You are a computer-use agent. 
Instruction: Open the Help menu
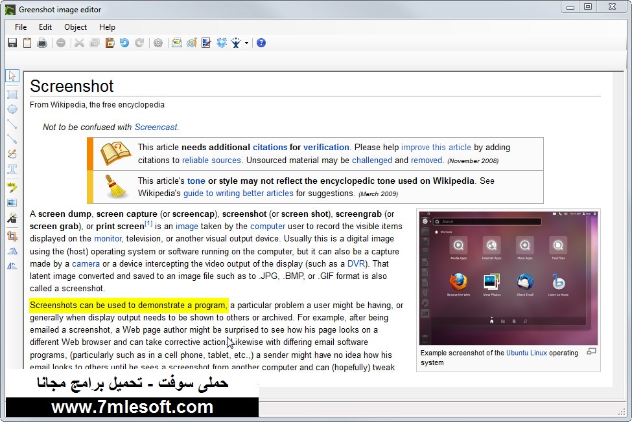pos(107,27)
